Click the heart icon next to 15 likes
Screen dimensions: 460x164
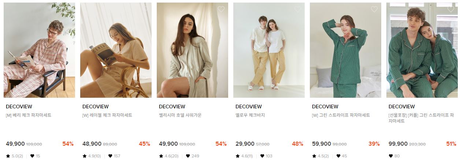coord(32,156)
